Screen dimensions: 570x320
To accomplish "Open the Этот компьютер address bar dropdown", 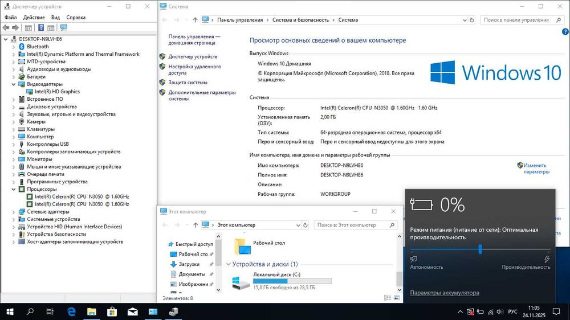I will click(298, 225).
